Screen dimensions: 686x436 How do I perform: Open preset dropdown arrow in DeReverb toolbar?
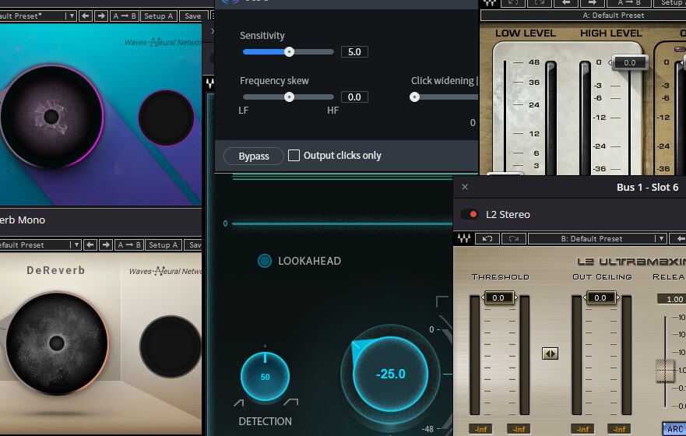point(76,245)
